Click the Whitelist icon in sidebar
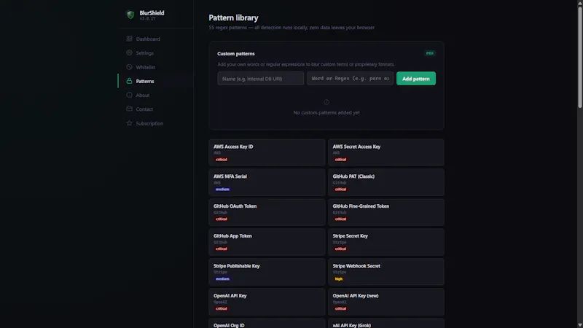The height and width of the screenshot is (328, 583). pyautogui.click(x=129, y=67)
